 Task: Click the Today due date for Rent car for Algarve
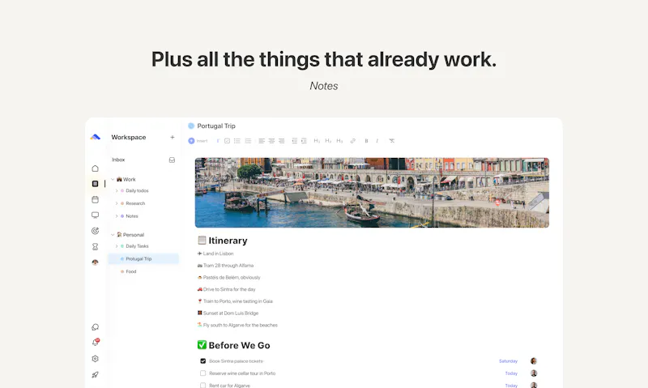tap(511, 386)
